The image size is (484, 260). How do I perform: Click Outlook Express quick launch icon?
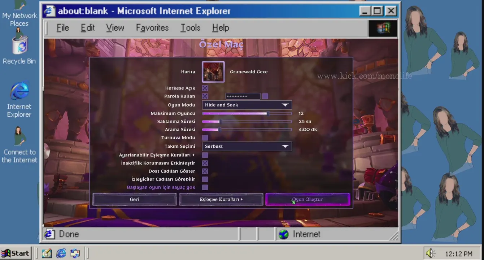click(75, 253)
